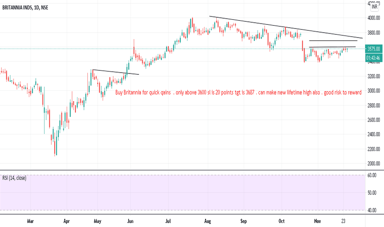Click the 2000.00 price axis label

(x=374, y=163)
